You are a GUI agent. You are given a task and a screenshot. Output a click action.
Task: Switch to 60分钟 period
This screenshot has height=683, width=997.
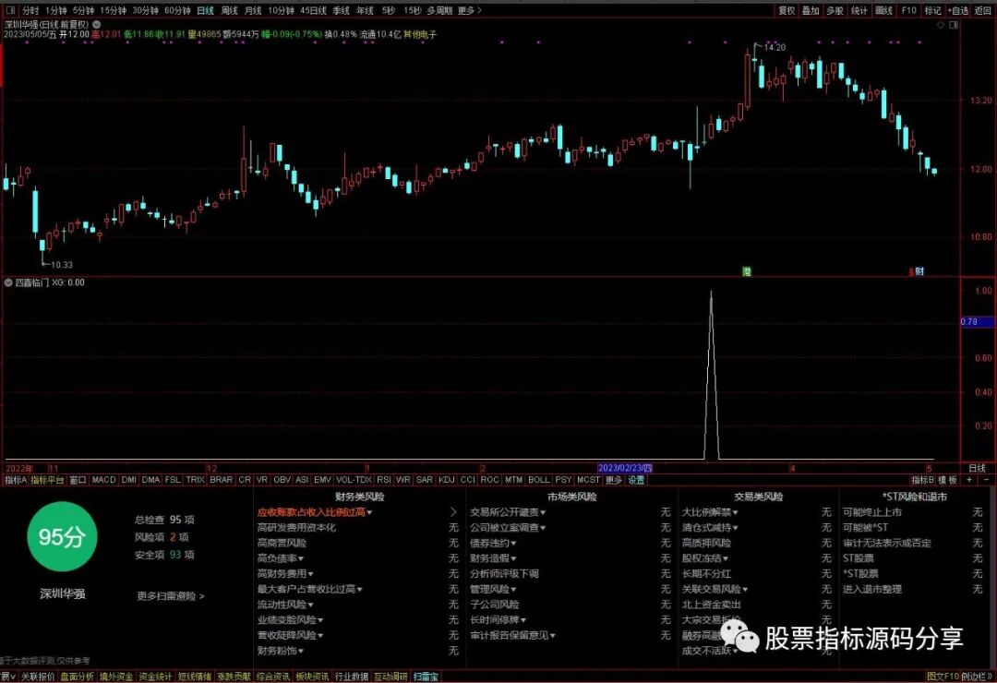pyautogui.click(x=177, y=11)
